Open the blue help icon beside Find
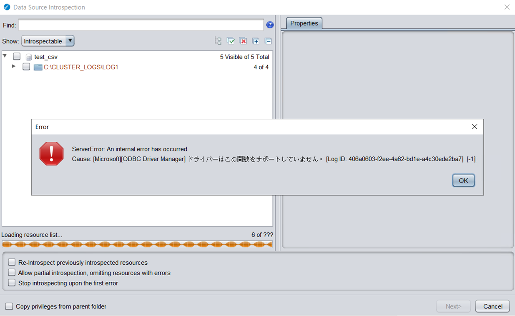 click(270, 25)
